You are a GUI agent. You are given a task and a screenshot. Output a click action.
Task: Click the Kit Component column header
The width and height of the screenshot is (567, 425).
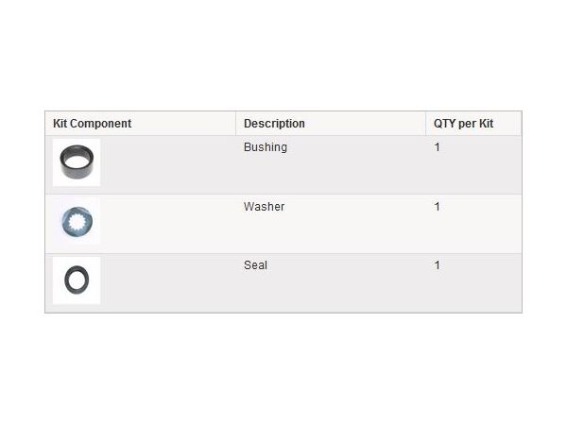pyautogui.click(x=92, y=124)
